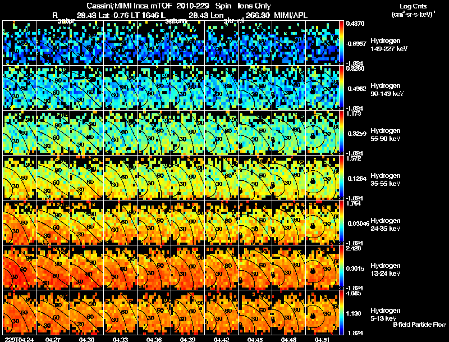Image resolution: width=449 pixels, height=342 pixels.
Task: Click the '04:36' time label
Action: point(154,340)
